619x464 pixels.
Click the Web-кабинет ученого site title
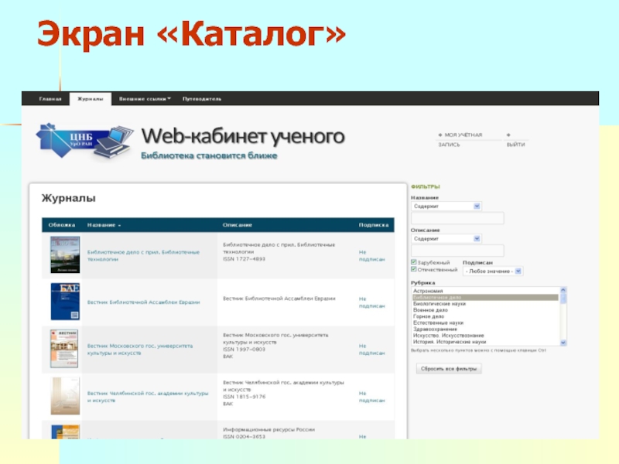pos(243,136)
